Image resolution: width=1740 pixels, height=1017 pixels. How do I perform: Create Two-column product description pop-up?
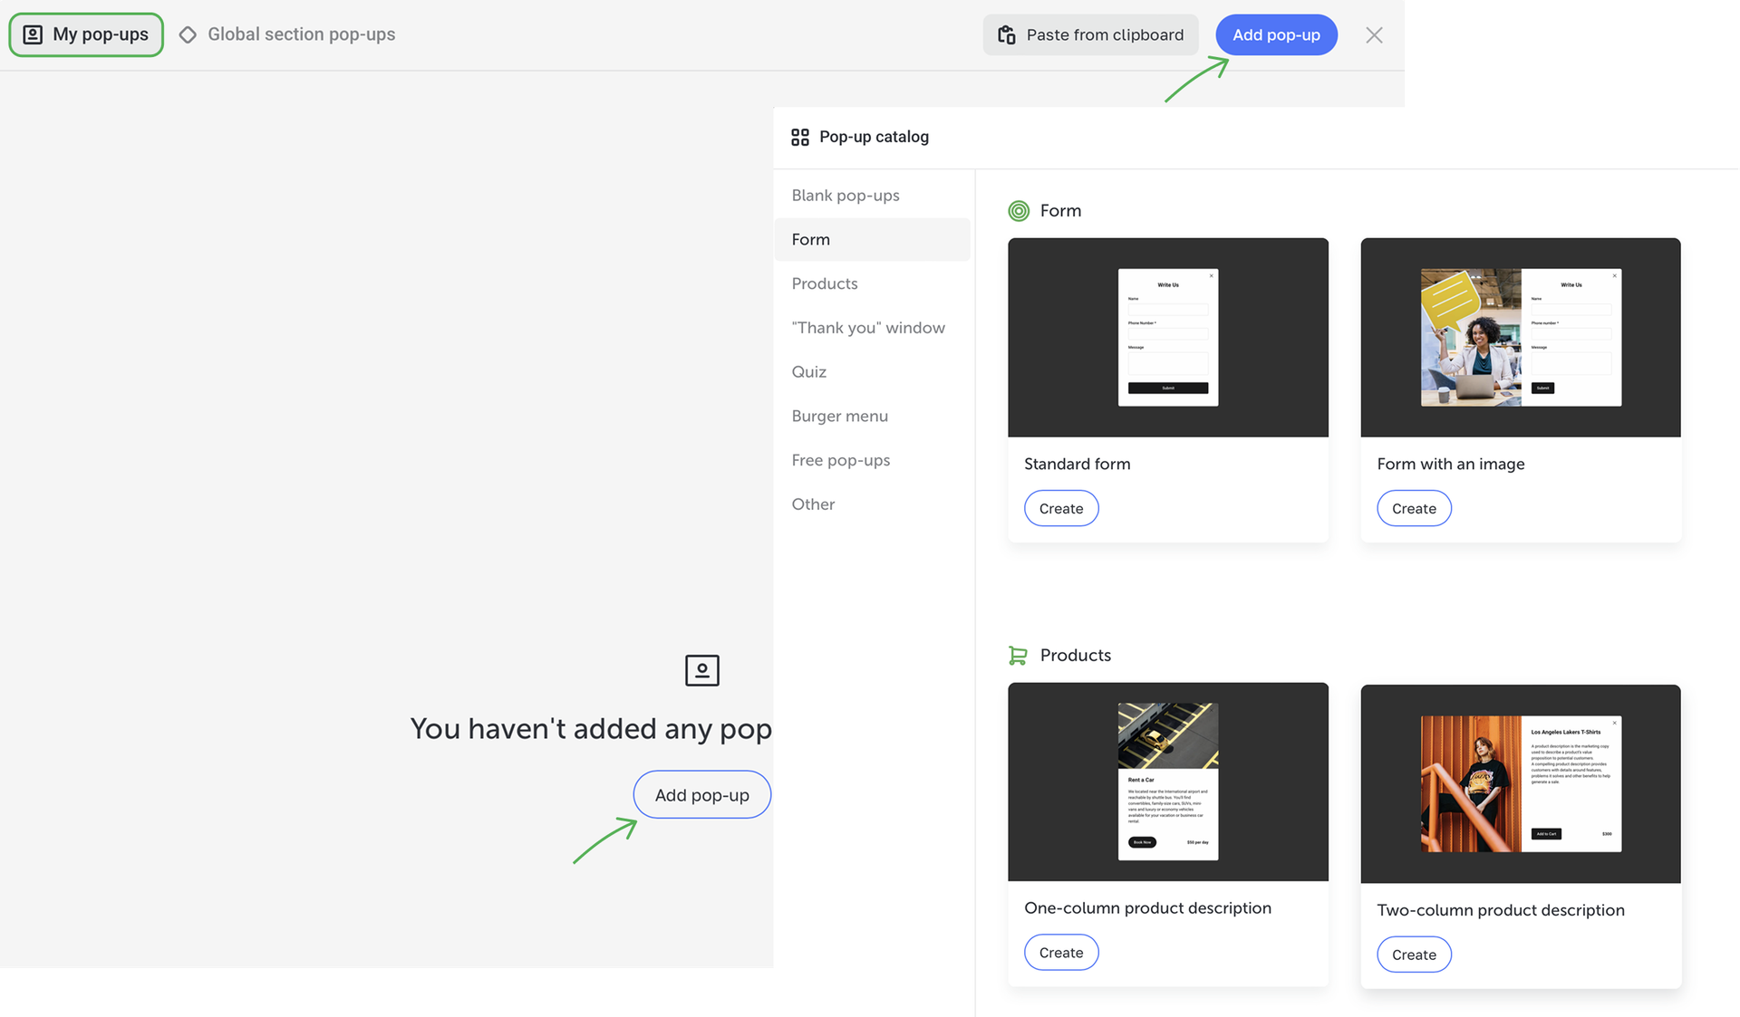tap(1413, 955)
